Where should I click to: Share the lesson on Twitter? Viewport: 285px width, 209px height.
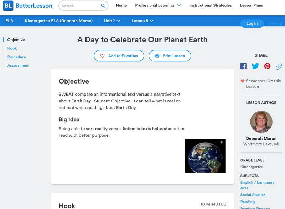click(255, 66)
